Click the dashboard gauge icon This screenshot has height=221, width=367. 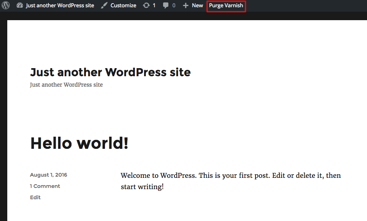(x=20, y=6)
